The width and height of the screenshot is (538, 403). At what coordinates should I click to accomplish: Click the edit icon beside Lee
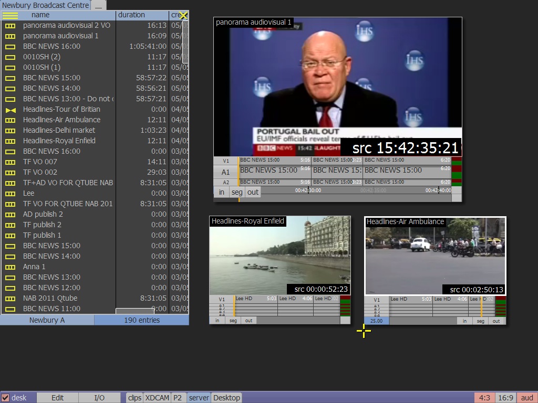pyautogui.click(x=11, y=194)
